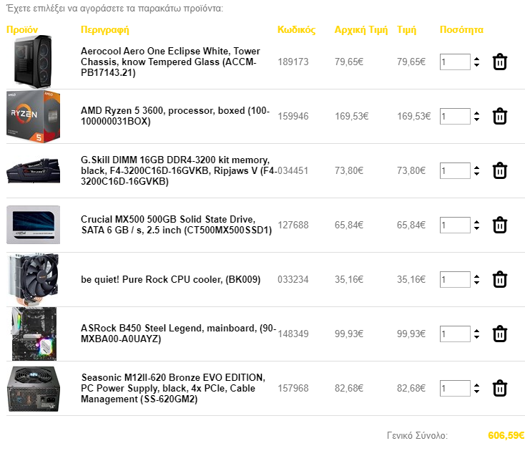Open be quiet! Pure Rock CPU cooler description
The image size is (525, 461).
(x=170, y=279)
